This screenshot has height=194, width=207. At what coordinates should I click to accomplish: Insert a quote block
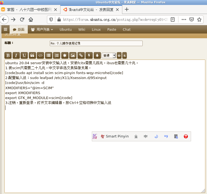coord(32,55)
